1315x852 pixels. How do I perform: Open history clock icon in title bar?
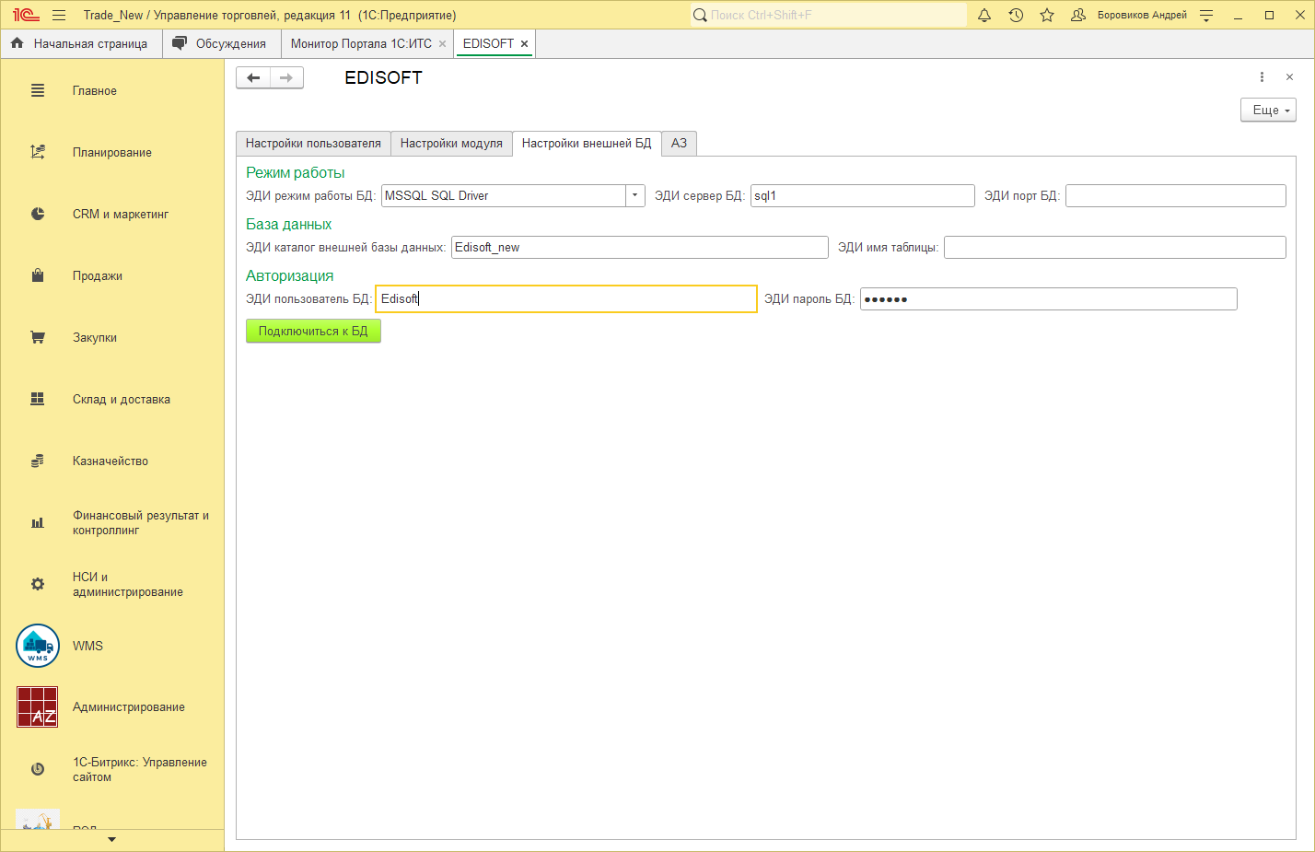coord(1016,15)
